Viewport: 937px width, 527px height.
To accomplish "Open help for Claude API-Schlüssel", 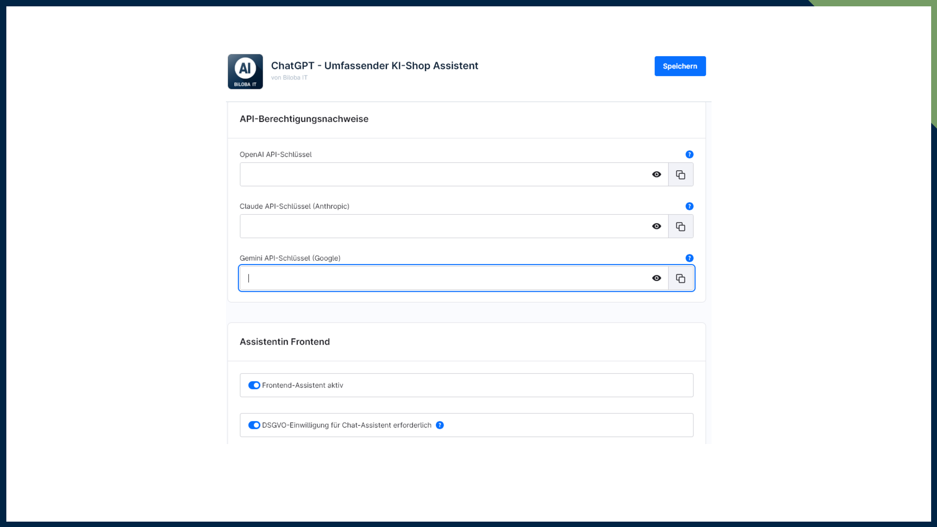I will (x=689, y=206).
